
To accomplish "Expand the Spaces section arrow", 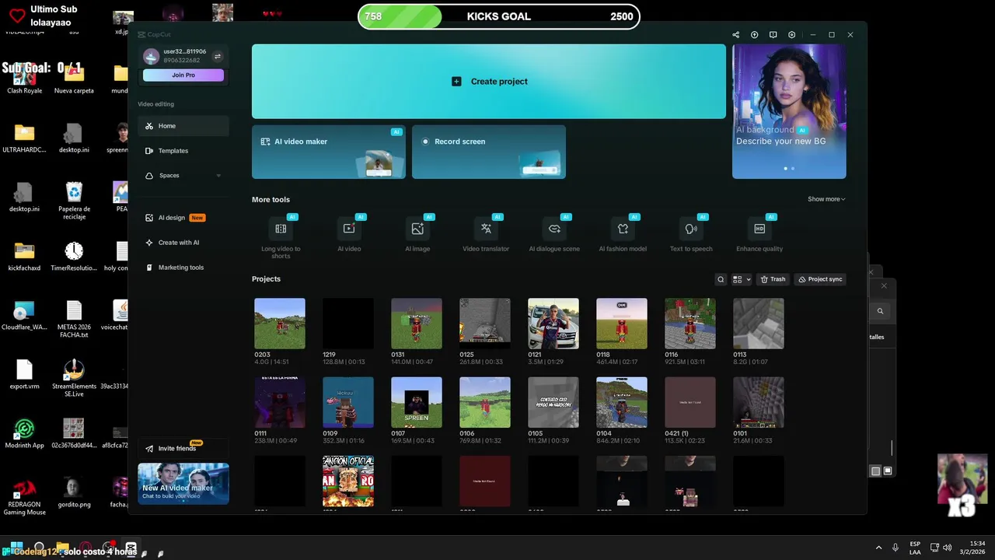I will click(x=218, y=176).
